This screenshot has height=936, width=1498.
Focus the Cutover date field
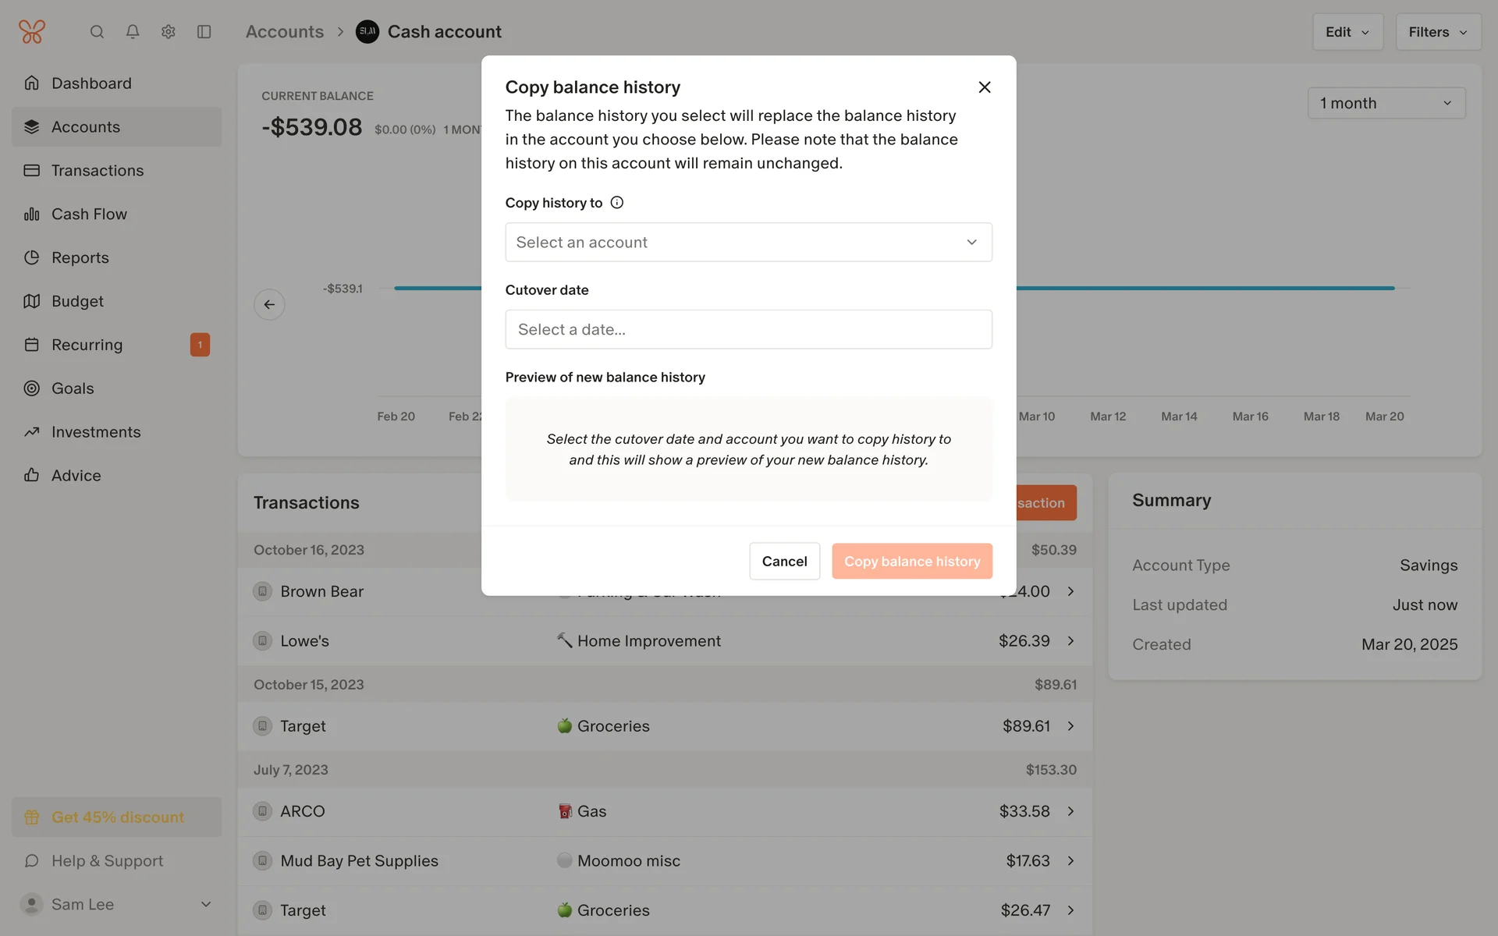click(748, 330)
